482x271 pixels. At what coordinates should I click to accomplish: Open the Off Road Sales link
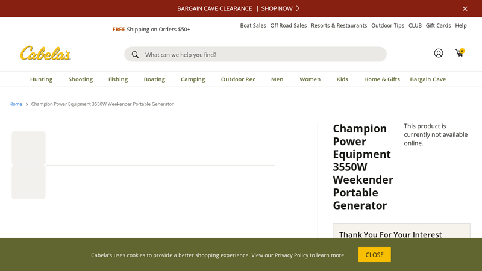click(x=289, y=25)
